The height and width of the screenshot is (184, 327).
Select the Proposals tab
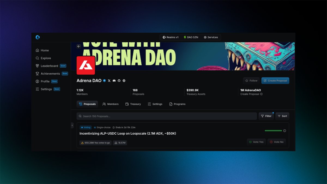(x=87, y=104)
